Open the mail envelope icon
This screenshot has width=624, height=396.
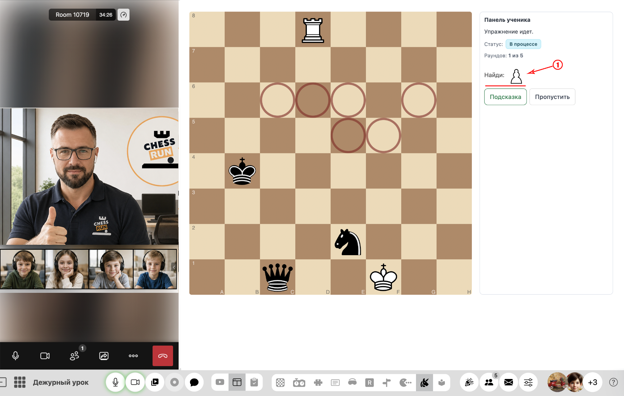click(508, 382)
